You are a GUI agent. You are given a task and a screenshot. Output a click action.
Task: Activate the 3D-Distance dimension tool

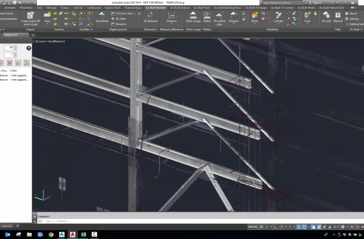150,16
